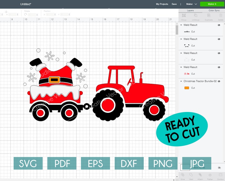The width and height of the screenshot is (225, 181).
Task: Click the green Make It button
Action: pos(212,4)
